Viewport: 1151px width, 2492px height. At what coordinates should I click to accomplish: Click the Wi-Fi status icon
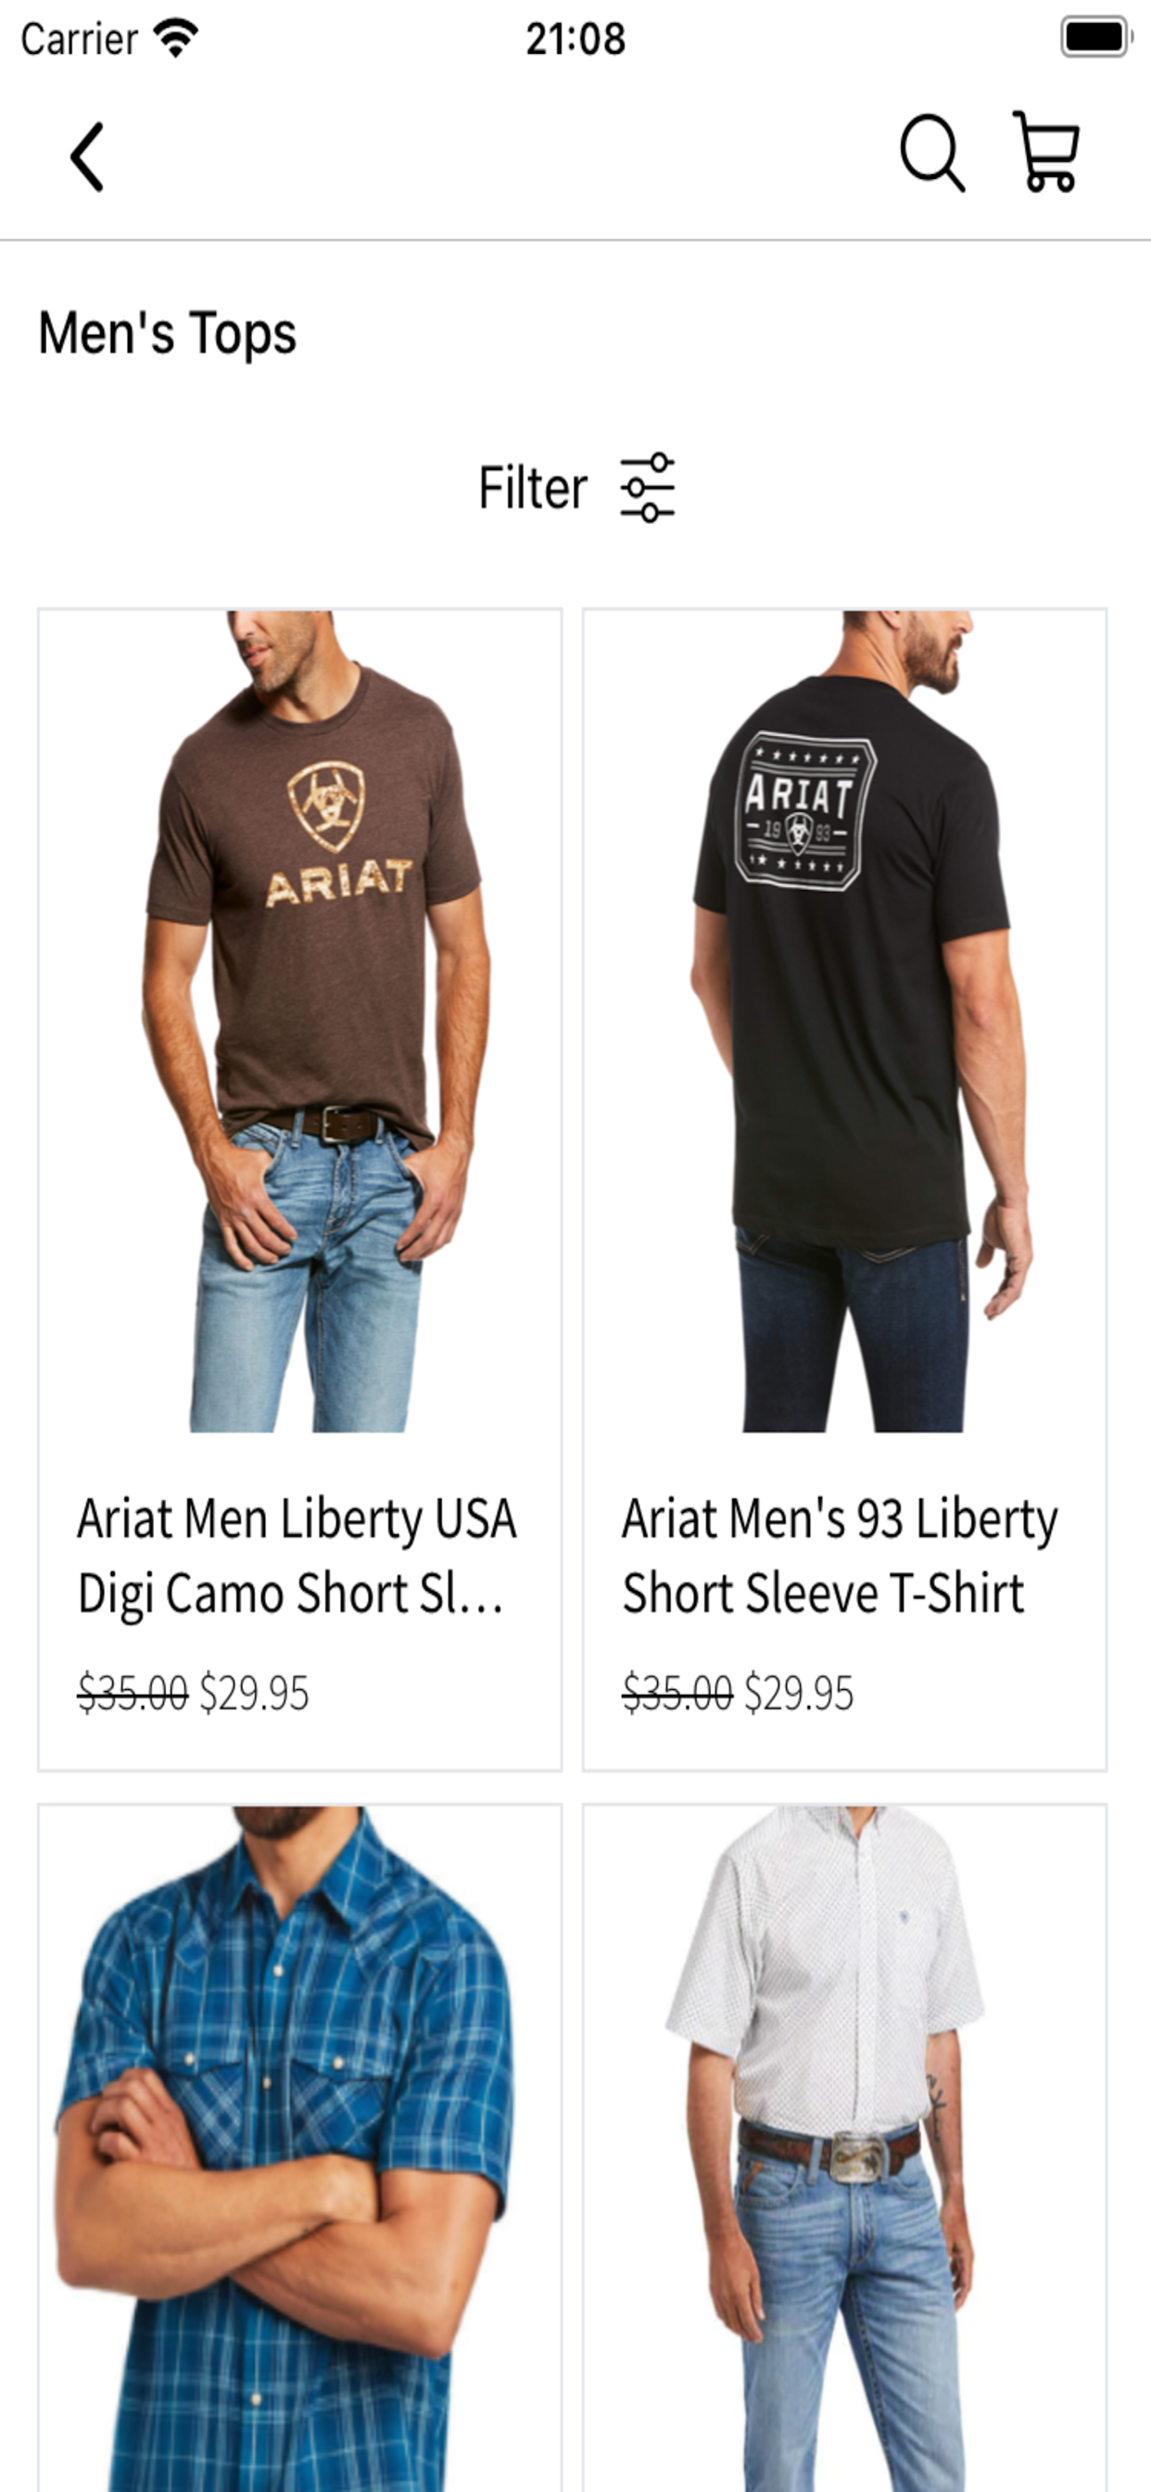[x=176, y=39]
